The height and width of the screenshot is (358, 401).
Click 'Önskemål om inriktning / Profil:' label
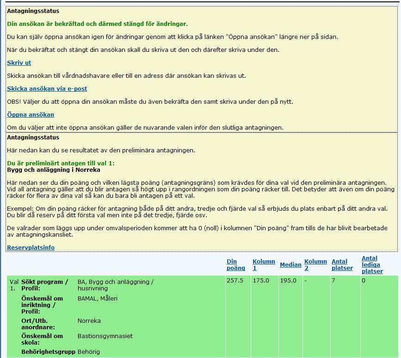click(42, 305)
